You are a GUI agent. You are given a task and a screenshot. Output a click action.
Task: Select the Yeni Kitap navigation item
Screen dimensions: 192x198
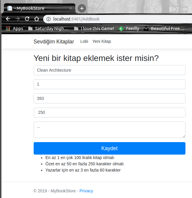coord(102,41)
